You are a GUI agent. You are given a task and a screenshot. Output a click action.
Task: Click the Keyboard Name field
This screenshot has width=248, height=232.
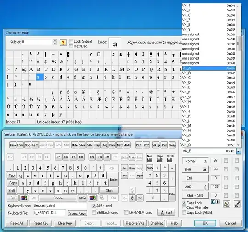click(x=60, y=206)
